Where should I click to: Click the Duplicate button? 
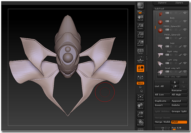point(162,101)
